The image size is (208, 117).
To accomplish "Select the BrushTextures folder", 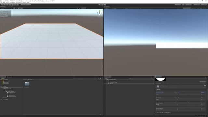I will pos(12,93).
